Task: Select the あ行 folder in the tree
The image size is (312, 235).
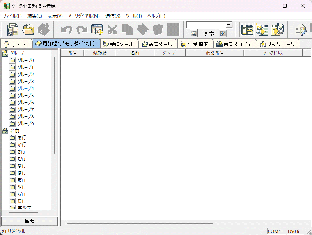Action: pos(22,138)
